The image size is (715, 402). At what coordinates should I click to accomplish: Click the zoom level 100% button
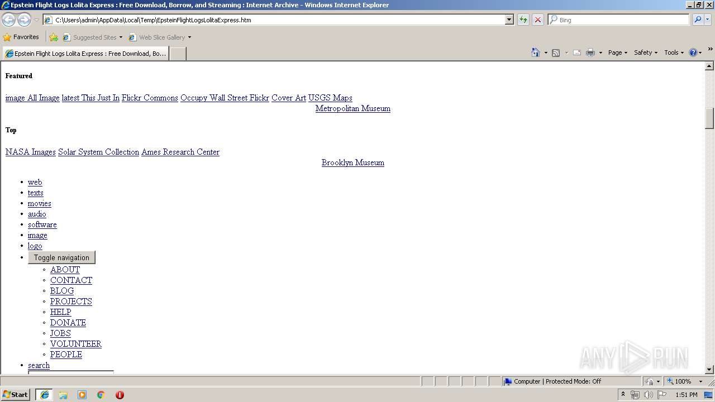[x=679, y=381]
